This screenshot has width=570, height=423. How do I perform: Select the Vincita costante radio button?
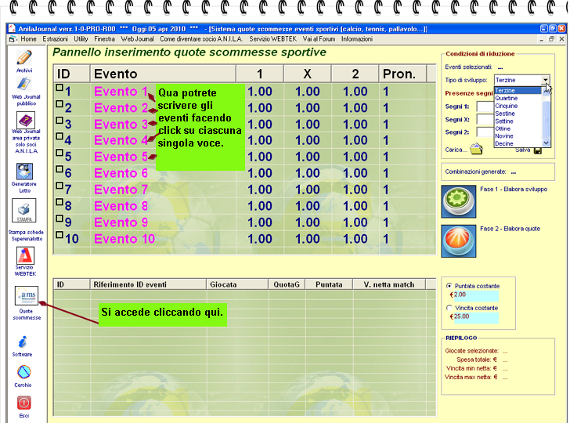coord(449,308)
